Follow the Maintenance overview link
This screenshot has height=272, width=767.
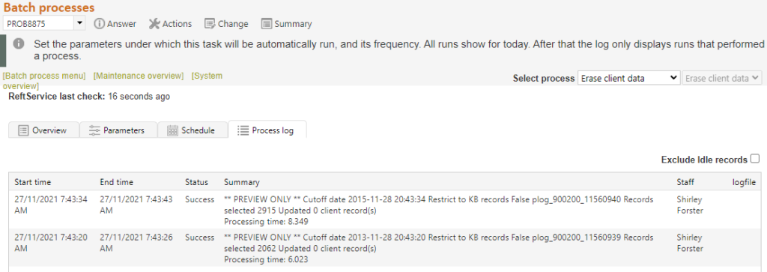point(139,76)
